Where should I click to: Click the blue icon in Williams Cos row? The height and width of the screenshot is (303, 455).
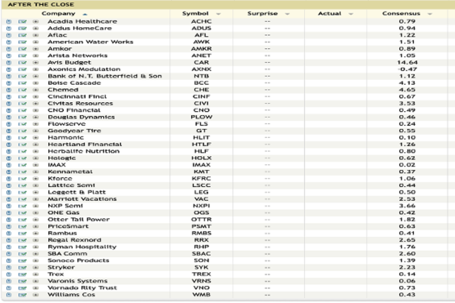tap(9, 295)
